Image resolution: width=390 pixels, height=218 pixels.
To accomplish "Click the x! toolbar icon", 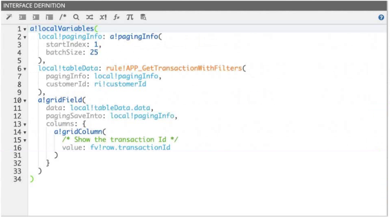I will (x=103, y=17).
